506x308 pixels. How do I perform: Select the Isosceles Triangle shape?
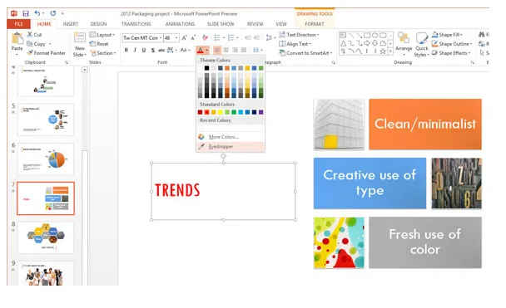(343, 43)
